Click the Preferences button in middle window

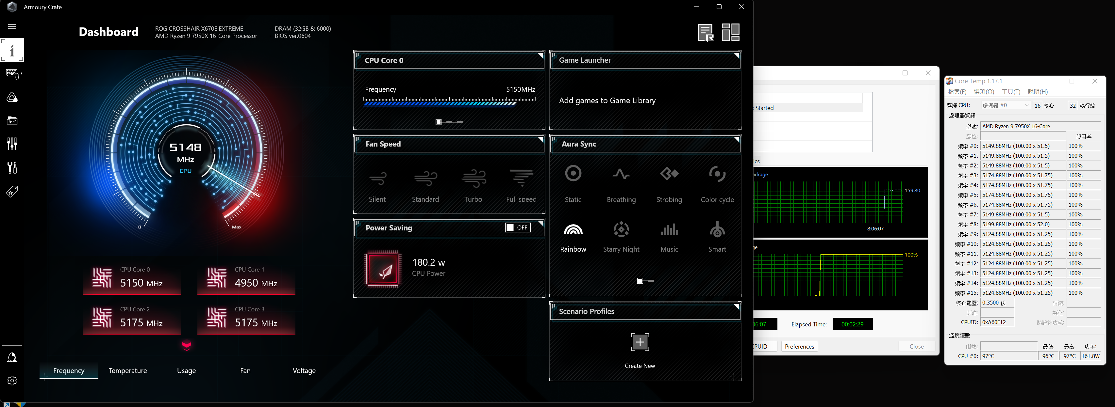coord(799,346)
